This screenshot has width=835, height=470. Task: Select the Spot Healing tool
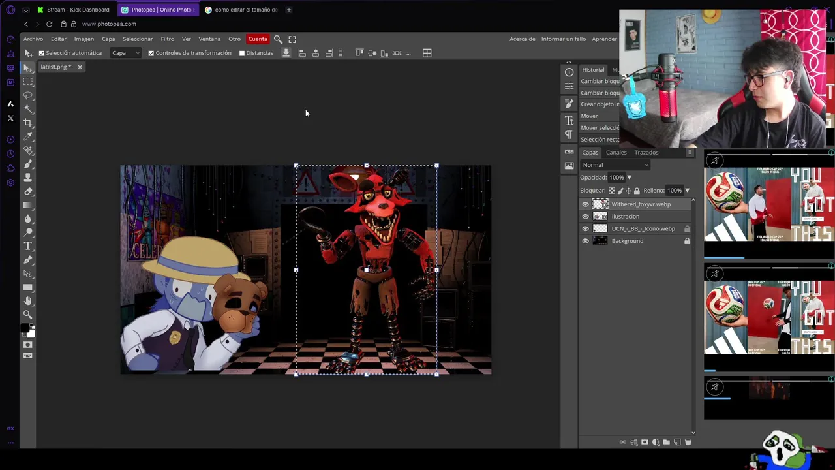coord(28,150)
